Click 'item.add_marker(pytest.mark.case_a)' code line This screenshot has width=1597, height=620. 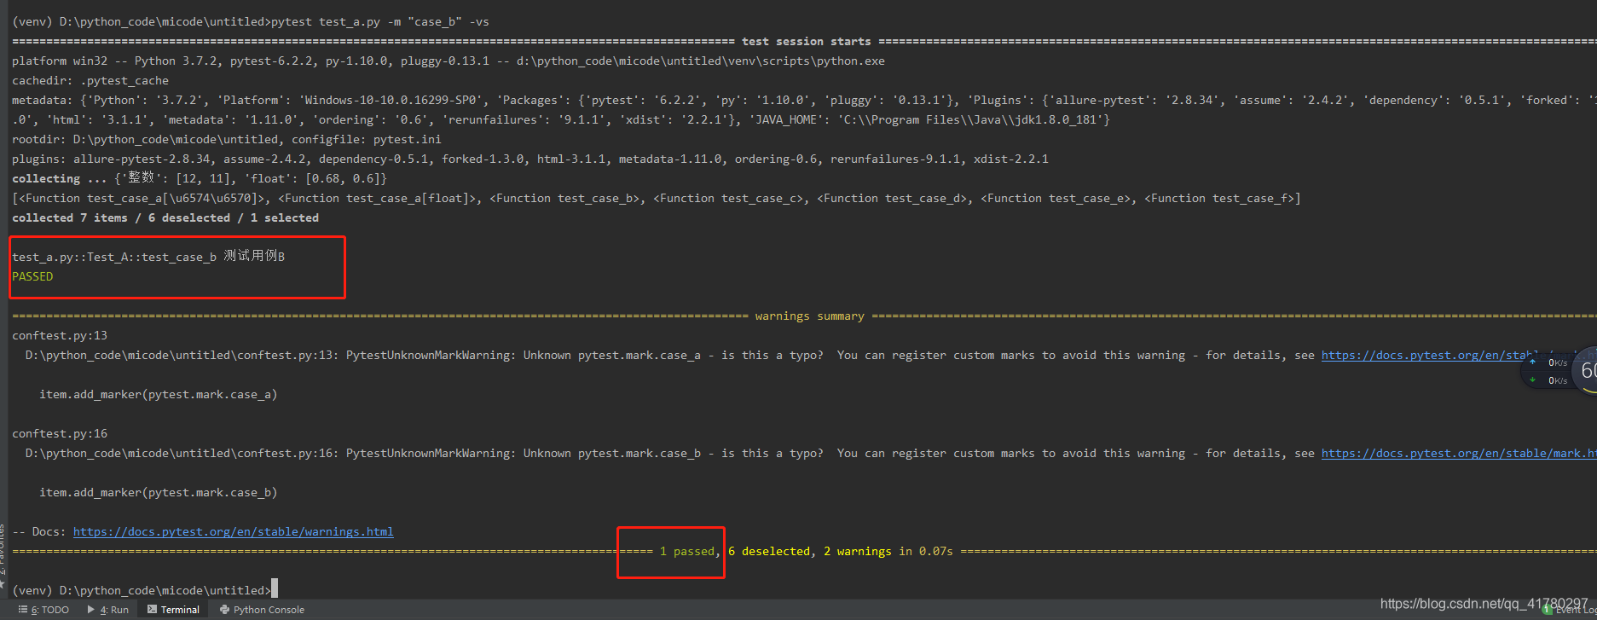click(x=159, y=394)
